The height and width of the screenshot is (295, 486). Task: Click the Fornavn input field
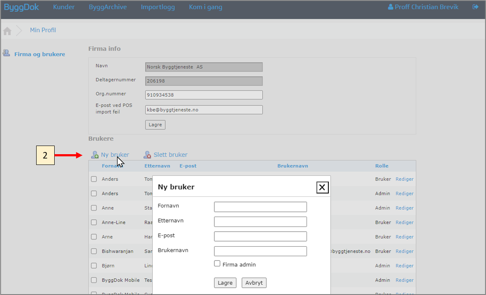coord(260,207)
